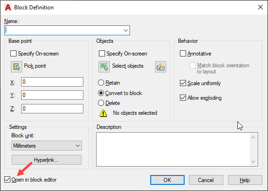Close the Block Definition dialog
The width and height of the screenshot is (268, 191).
pos(260,7)
